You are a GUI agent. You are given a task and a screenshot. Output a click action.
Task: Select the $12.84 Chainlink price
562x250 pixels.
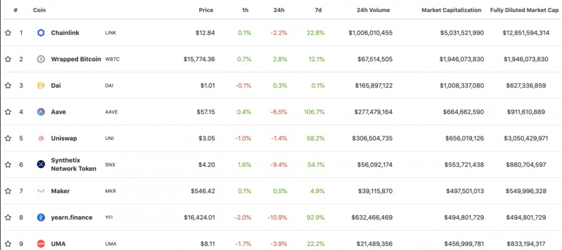coord(205,33)
